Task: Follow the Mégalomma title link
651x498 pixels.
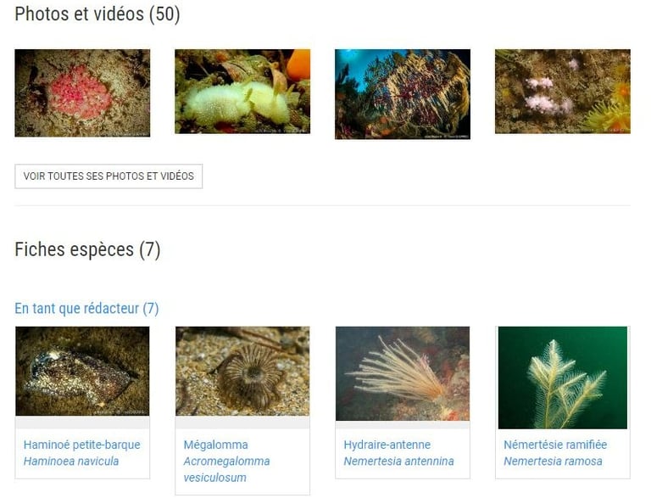Action: click(x=215, y=445)
